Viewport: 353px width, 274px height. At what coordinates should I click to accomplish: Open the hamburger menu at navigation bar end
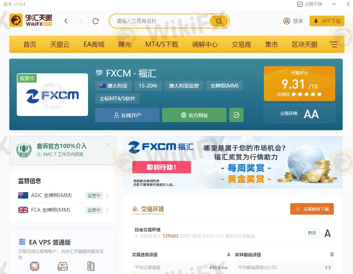point(333,44)
